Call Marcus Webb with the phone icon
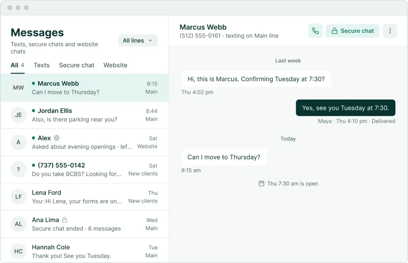The image size is (408, 263). [315, 31]
